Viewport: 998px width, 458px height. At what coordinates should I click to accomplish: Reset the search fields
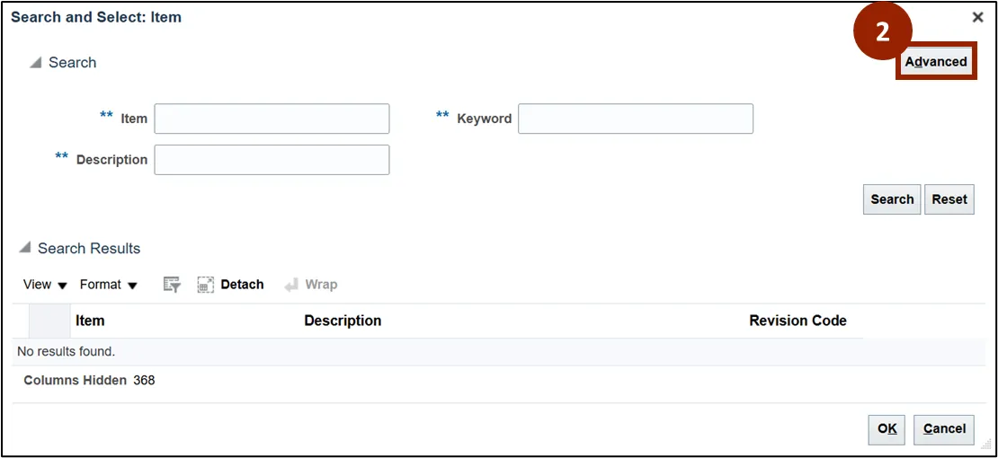click(949, 199)
